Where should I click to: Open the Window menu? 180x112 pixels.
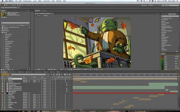click(x=59, y=1)
